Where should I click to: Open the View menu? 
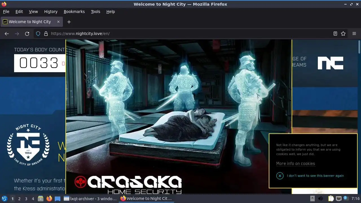click(33, 12)
